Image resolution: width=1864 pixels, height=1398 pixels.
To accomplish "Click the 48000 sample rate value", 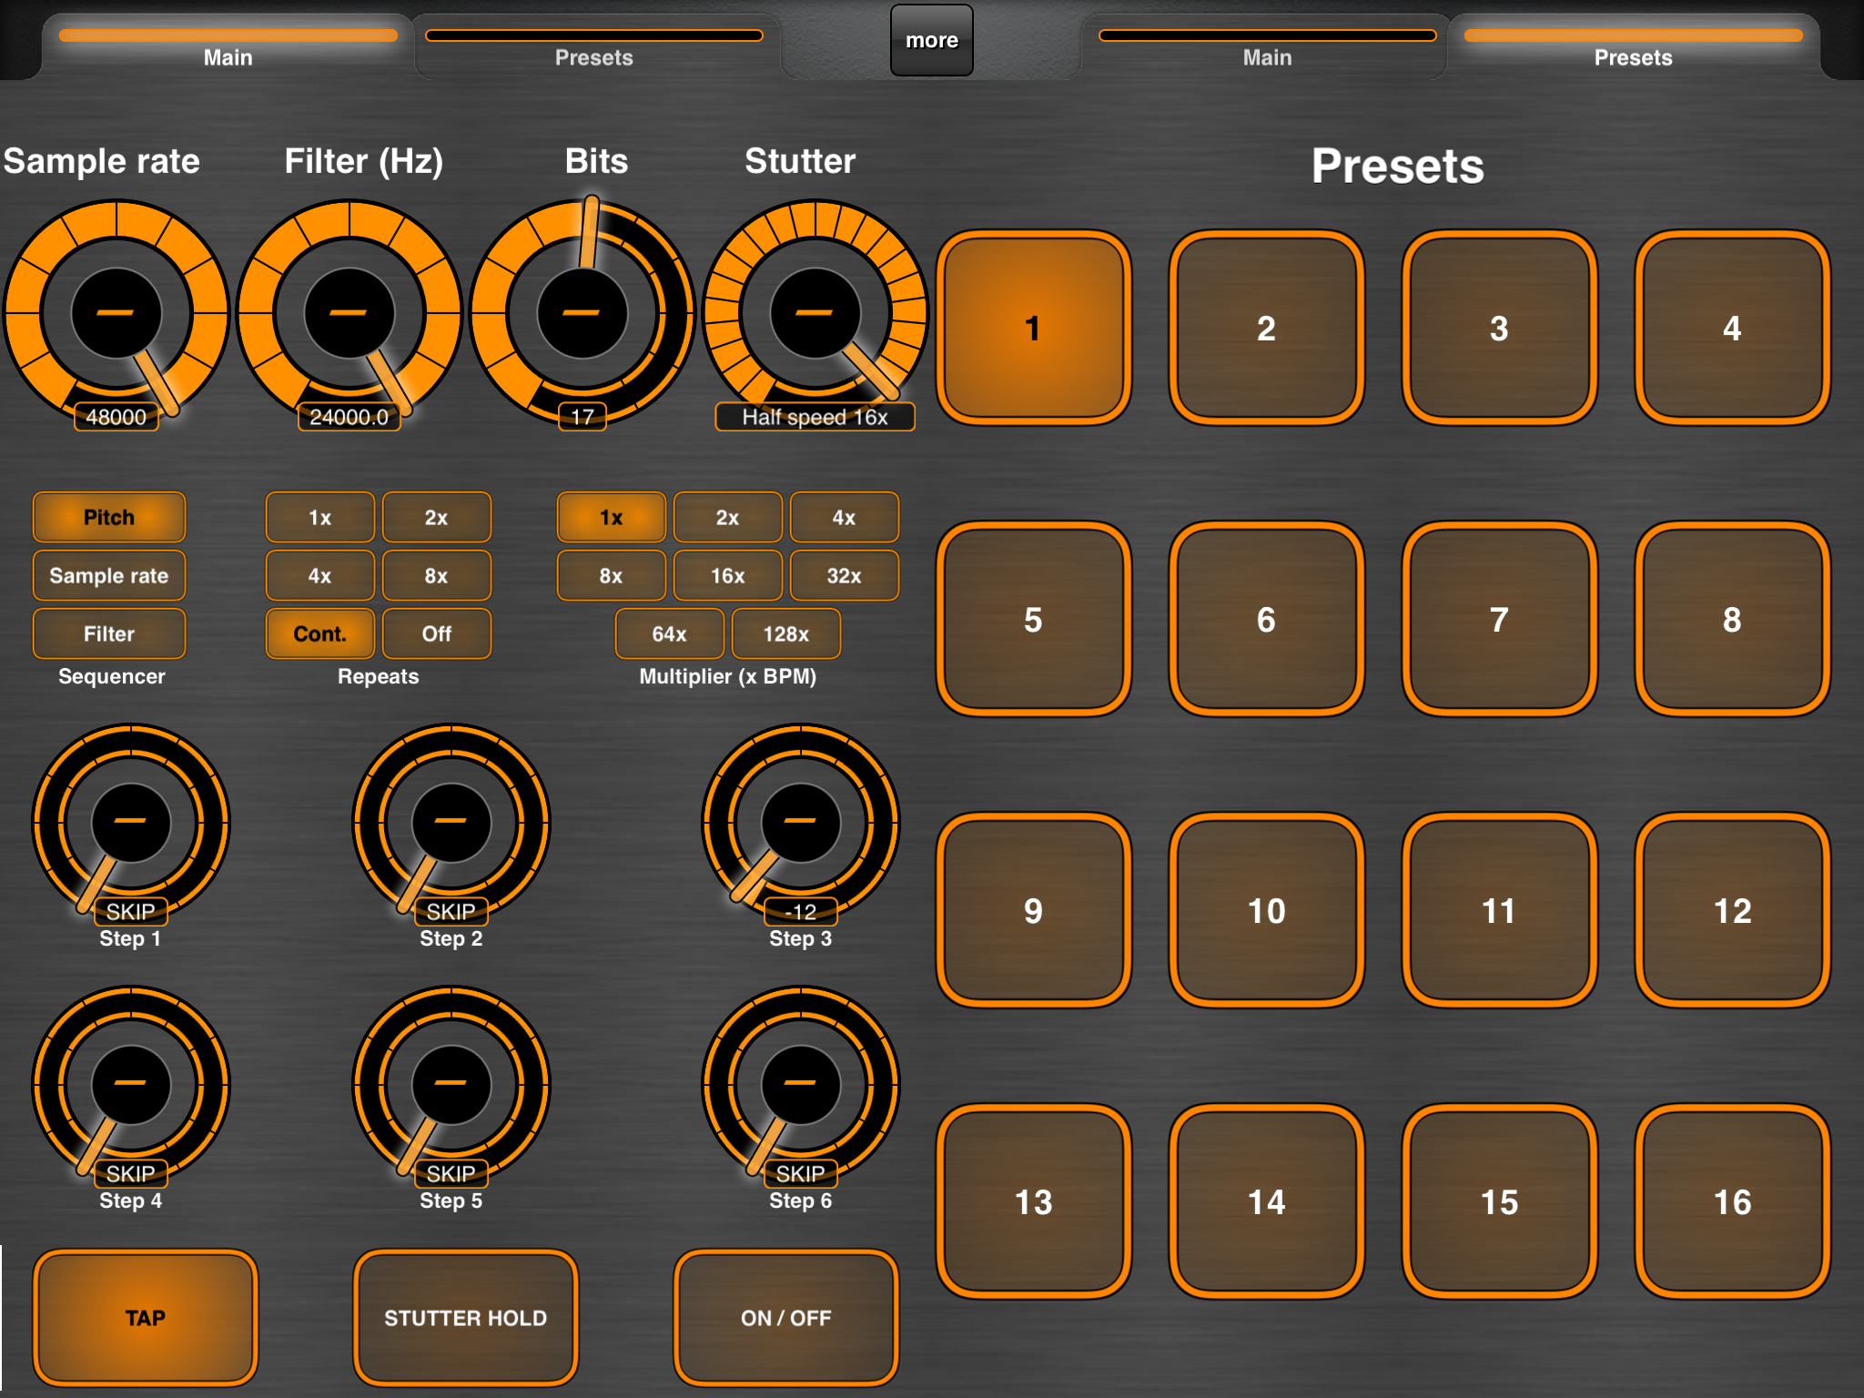I will pyautogui.click(x=116, y=417).
